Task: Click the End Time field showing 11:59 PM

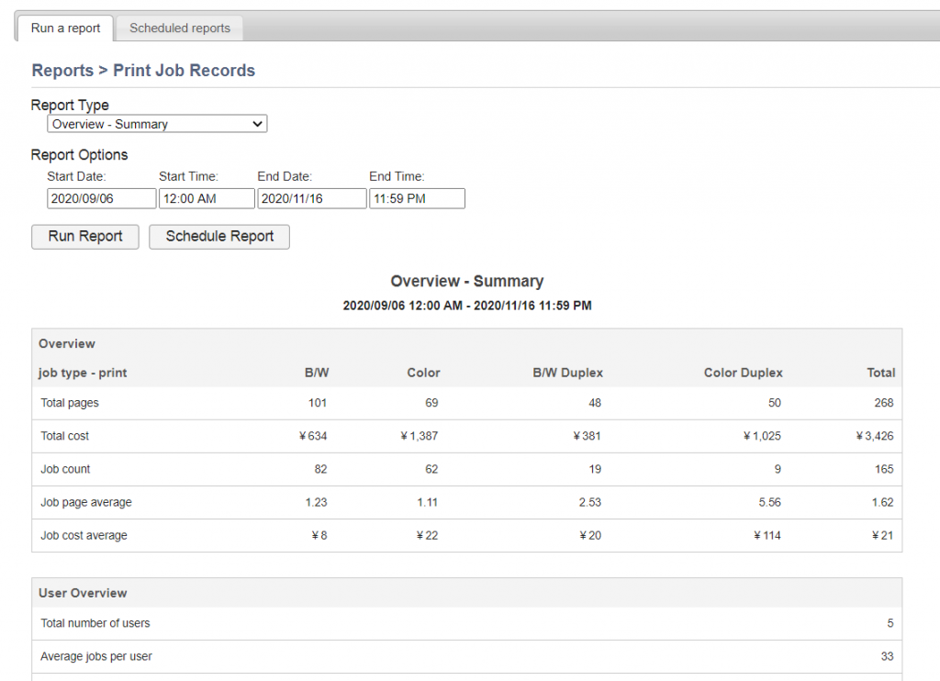Action: 417,198
